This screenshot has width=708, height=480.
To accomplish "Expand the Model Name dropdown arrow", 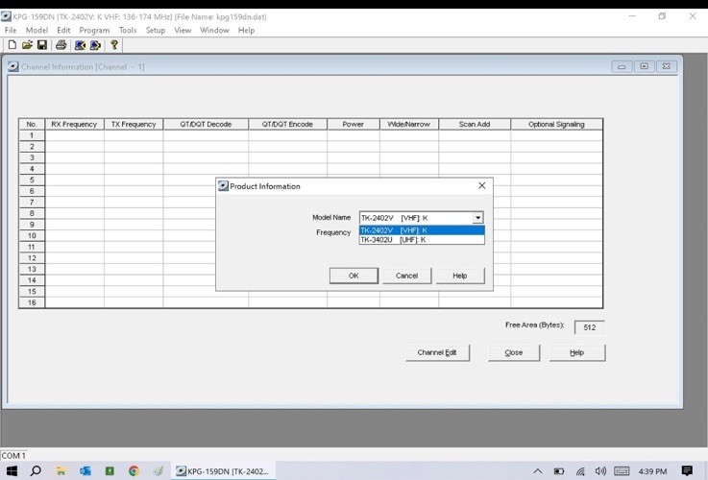I will 477,218.
